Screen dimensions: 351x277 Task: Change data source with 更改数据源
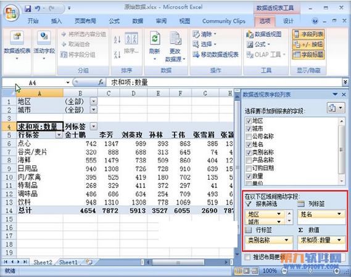pyautogui.click(x=175, y=46)
